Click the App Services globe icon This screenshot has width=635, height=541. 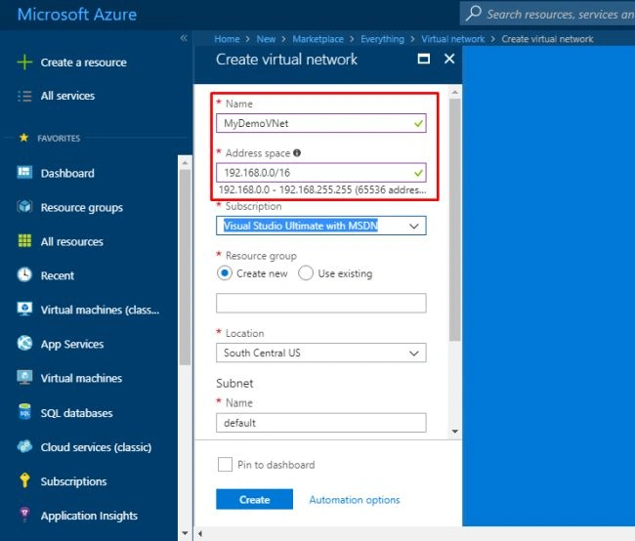pos(24,344)
